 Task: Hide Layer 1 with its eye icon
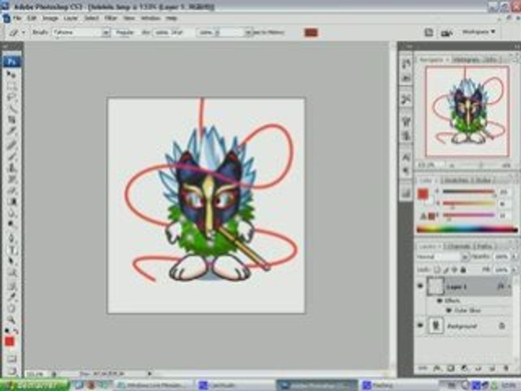point(420,286)
